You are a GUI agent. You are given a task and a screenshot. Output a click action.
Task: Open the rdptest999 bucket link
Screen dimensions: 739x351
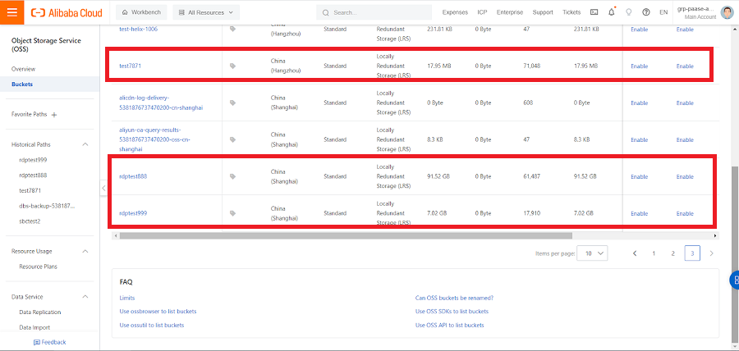(133, 213)
